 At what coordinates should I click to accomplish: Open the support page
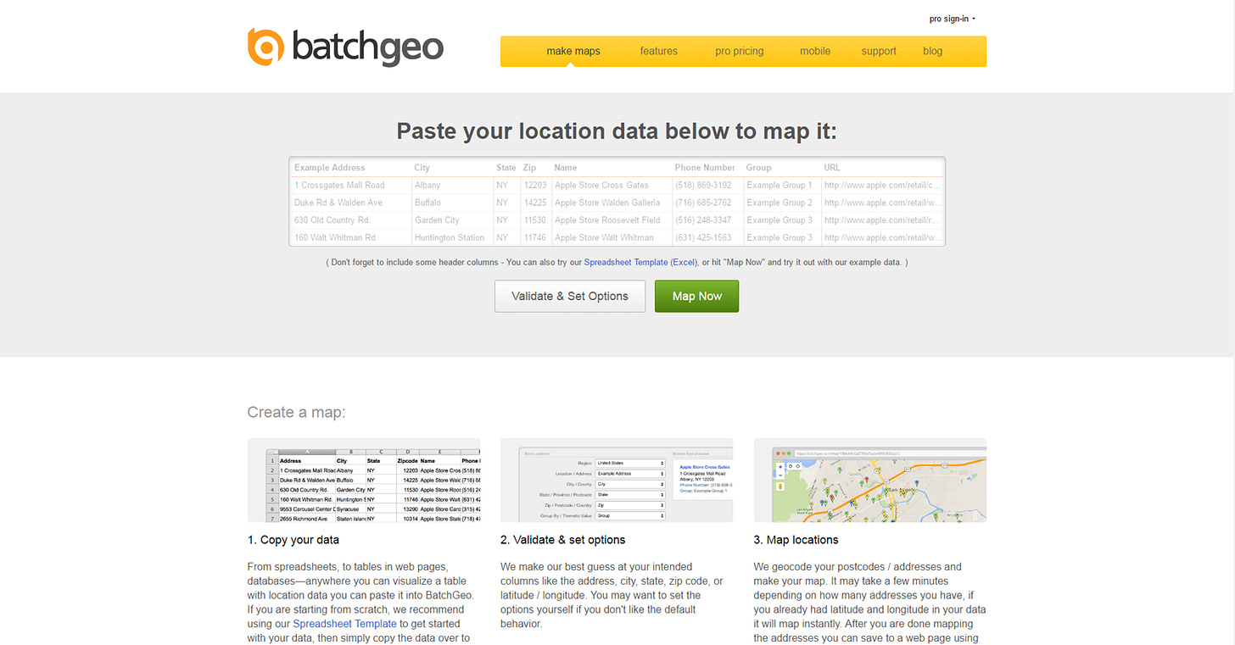click(x=879, y=51)
